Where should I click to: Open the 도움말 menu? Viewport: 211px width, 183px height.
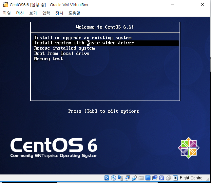(74, 13)
